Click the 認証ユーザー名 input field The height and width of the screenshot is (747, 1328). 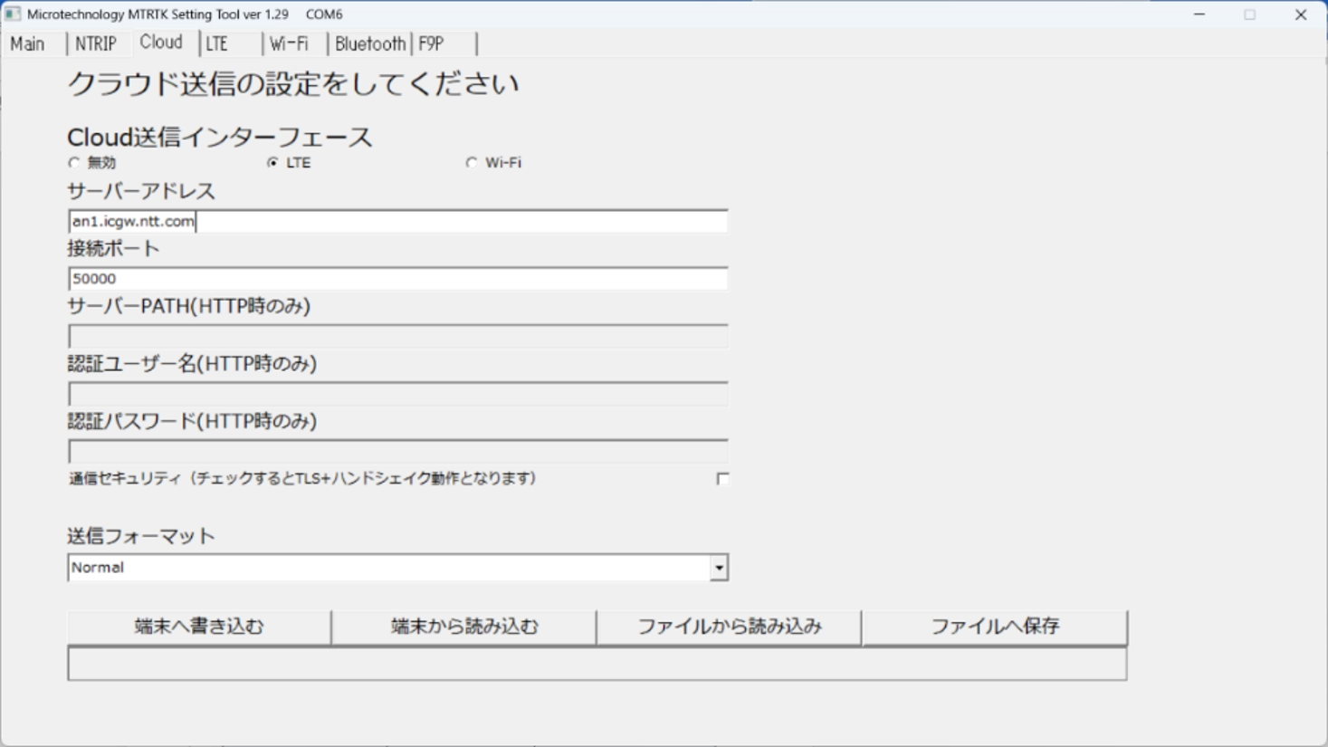pos(397,394)
